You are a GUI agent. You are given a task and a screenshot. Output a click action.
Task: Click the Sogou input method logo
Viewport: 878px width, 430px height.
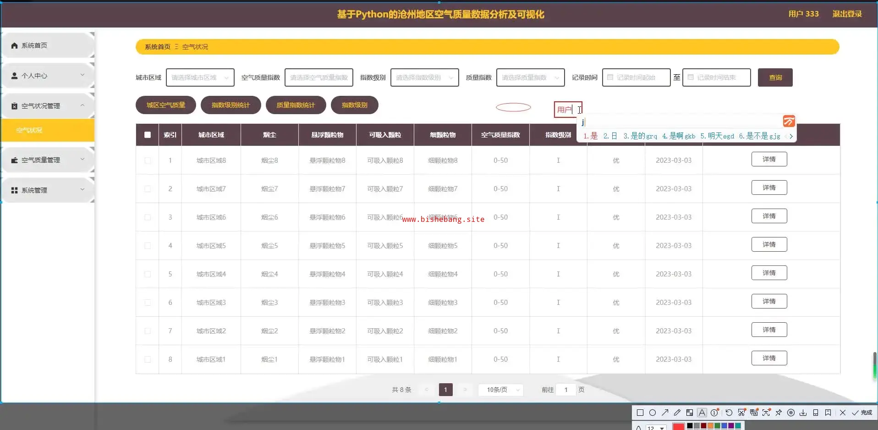pyautogui.click(x=789, y=121)
